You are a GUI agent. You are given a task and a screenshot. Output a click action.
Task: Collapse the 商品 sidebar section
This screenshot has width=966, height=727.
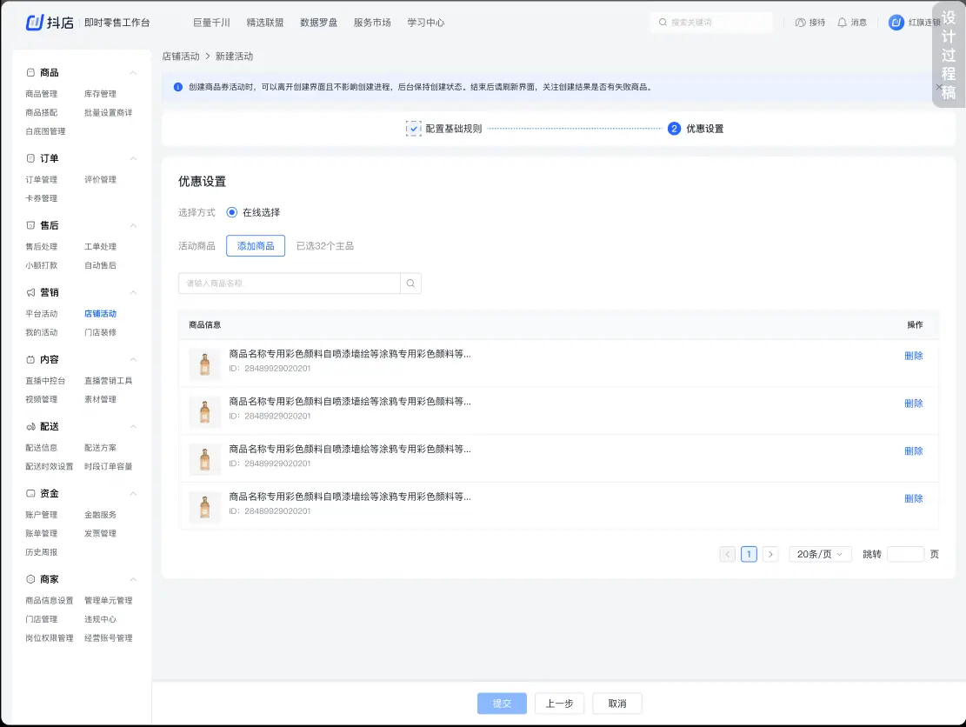pos(133,73)
